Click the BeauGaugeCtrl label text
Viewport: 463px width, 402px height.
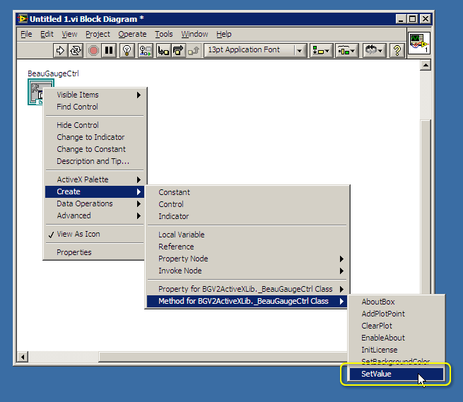(x=53, y=73)
